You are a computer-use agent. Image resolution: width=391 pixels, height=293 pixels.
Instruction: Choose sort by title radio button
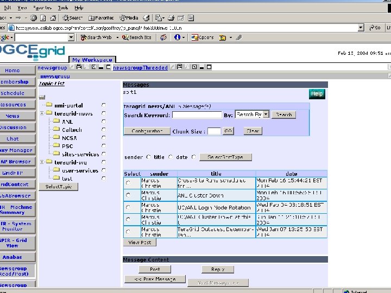(171, 157)
